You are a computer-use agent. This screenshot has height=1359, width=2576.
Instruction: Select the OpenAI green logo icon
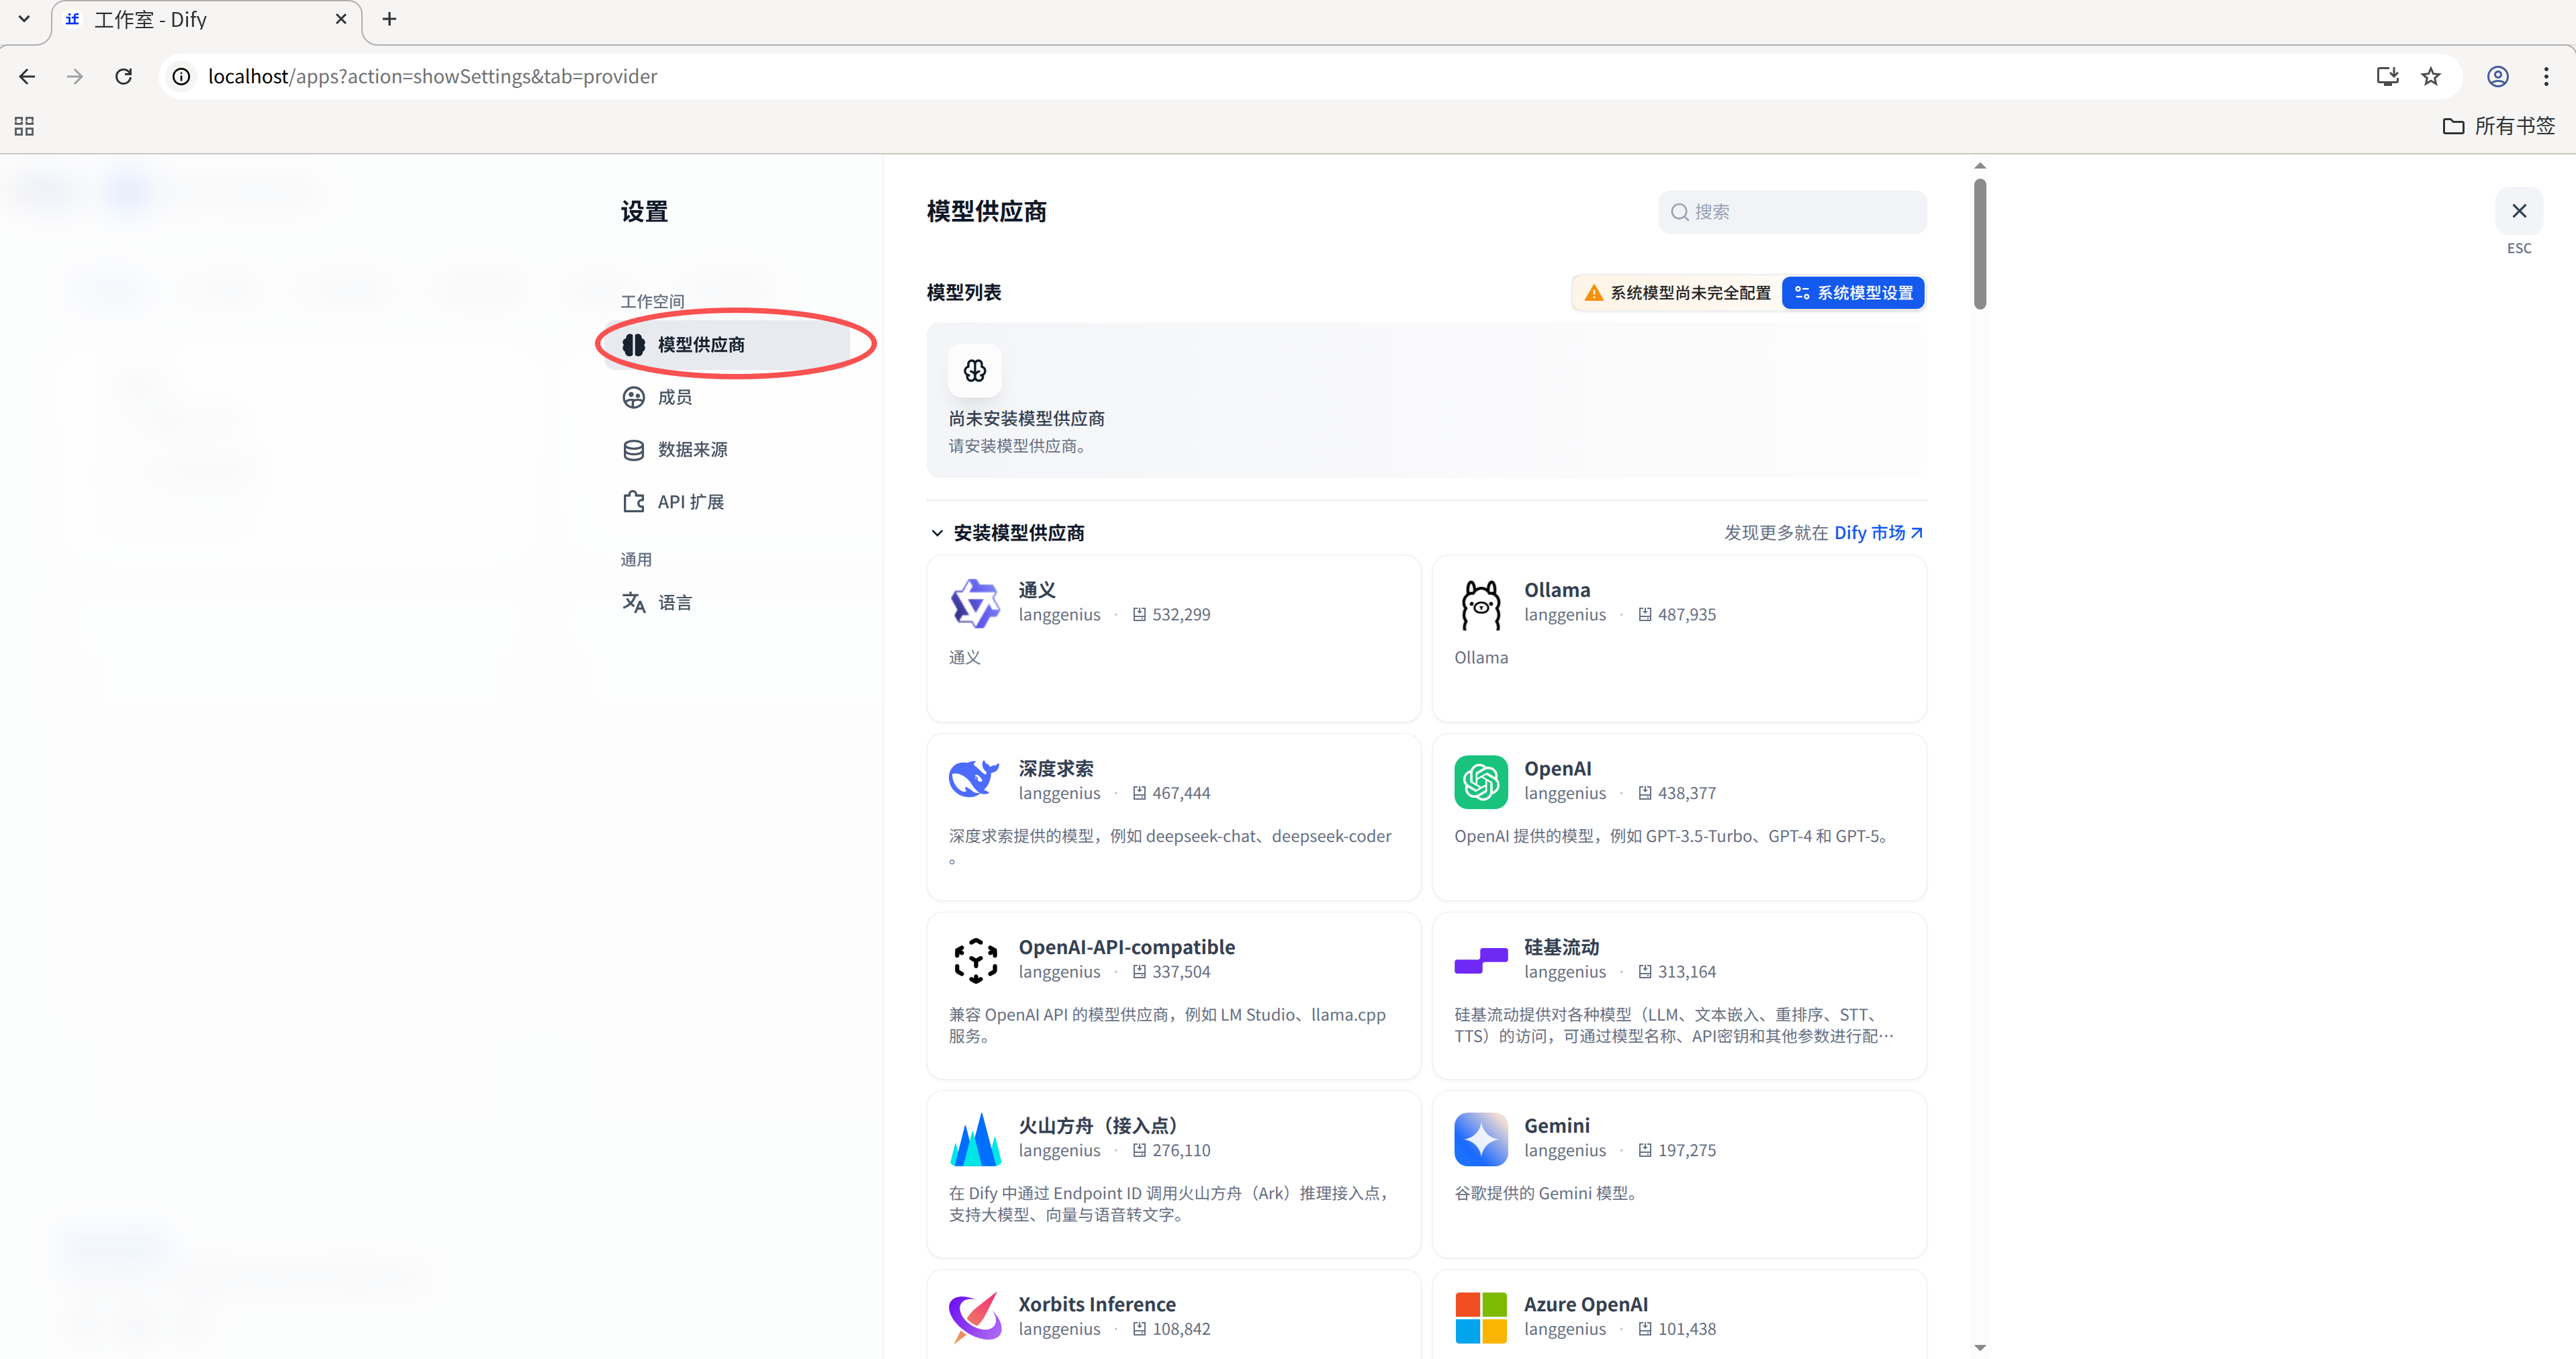tap(1480, 782)
